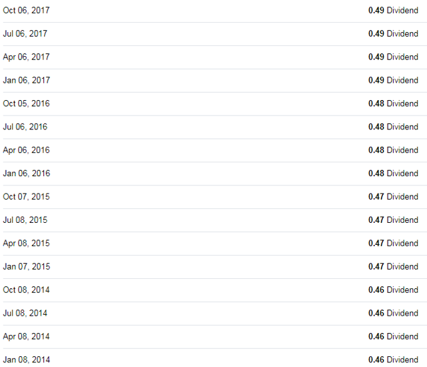
Task: Select the Oct 07, 2015 date
Action: (26, 197)
